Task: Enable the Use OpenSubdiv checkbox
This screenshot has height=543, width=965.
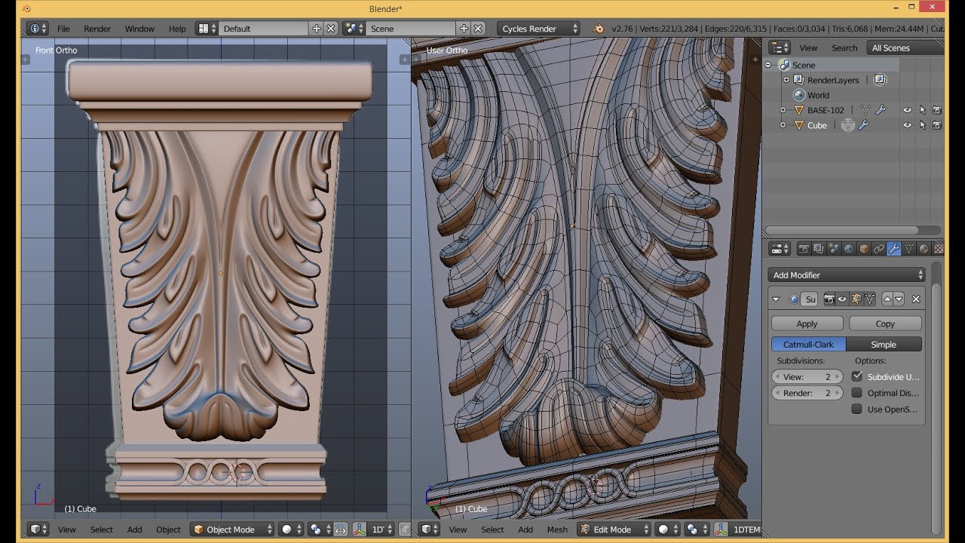Action: coord(857,410)
